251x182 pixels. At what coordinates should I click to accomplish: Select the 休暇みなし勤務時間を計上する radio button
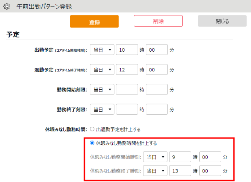click(92, 143)
